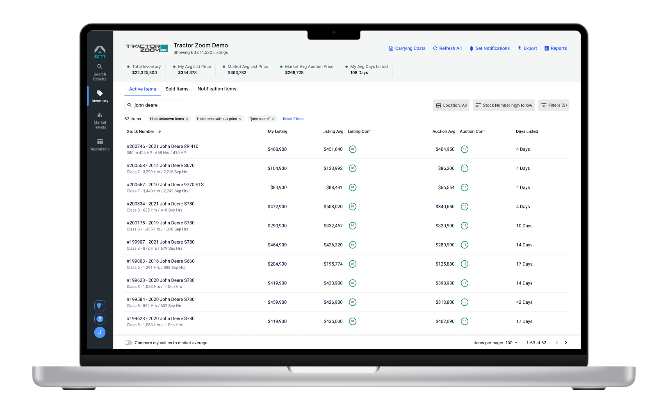This screenshot has height=413, width=670.
Task: Sort by the Listing Avg column header
Action: (333, 131)
